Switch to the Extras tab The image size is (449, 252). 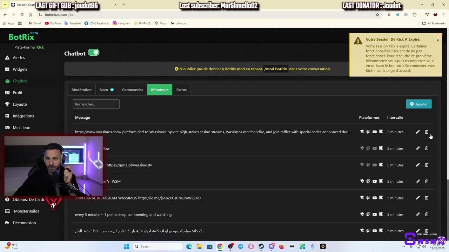[x=181, y=90]
